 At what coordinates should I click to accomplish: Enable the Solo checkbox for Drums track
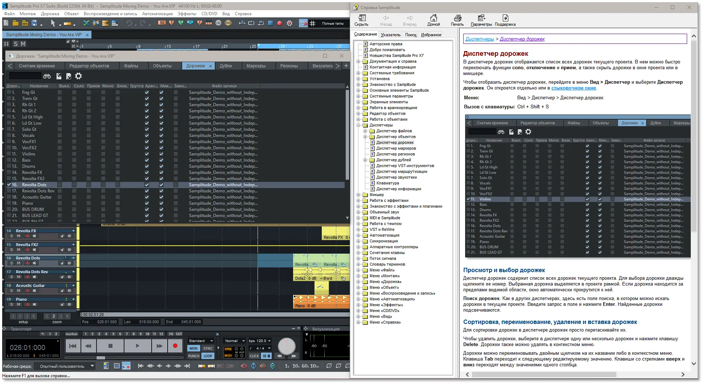click(74, 166)
